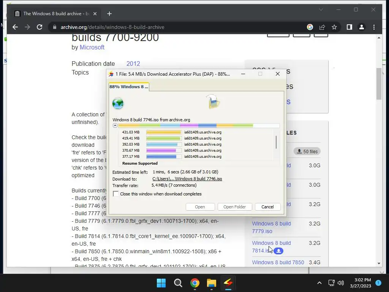389x292 pixels.
Task: Download all 50 files button
Action: (307, 151)
